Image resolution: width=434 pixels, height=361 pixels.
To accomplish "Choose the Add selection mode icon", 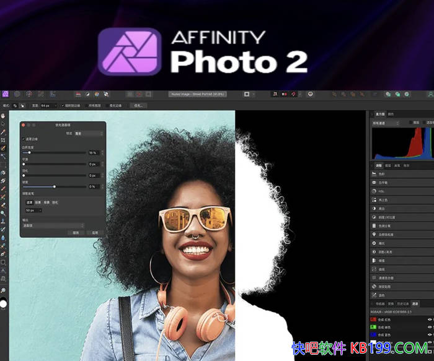I will tap(15, 106).
